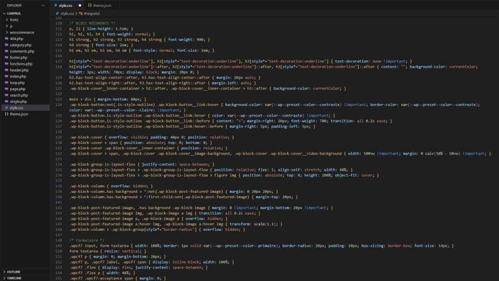Image resolution: width=499 pixels, height=281 pixels.
Task: Expand the js folder
Action: [7, 26]
